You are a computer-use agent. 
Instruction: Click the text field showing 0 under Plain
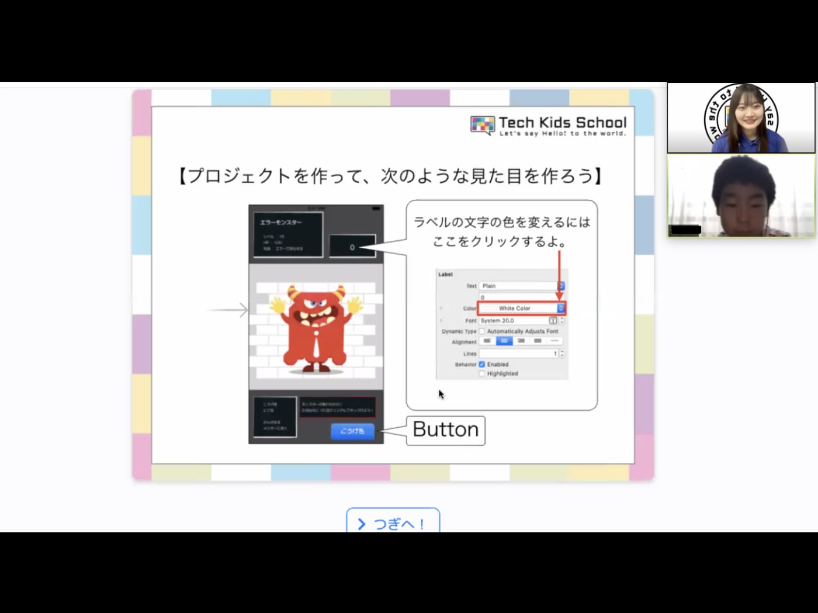521,297
